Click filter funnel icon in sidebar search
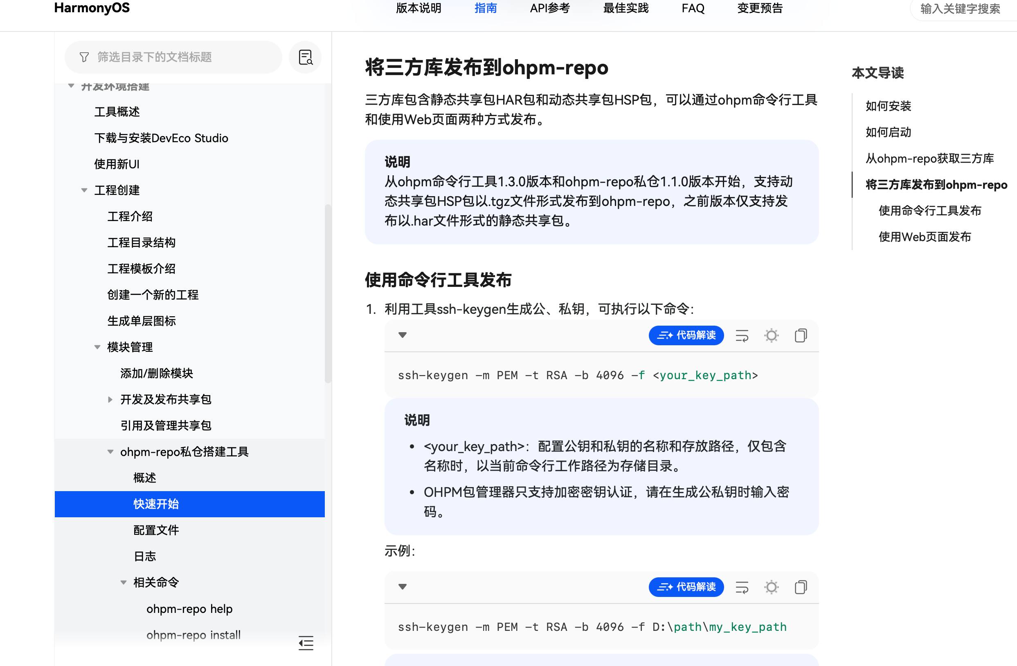This screenshot has height=666, width=1017. point(84,57)
